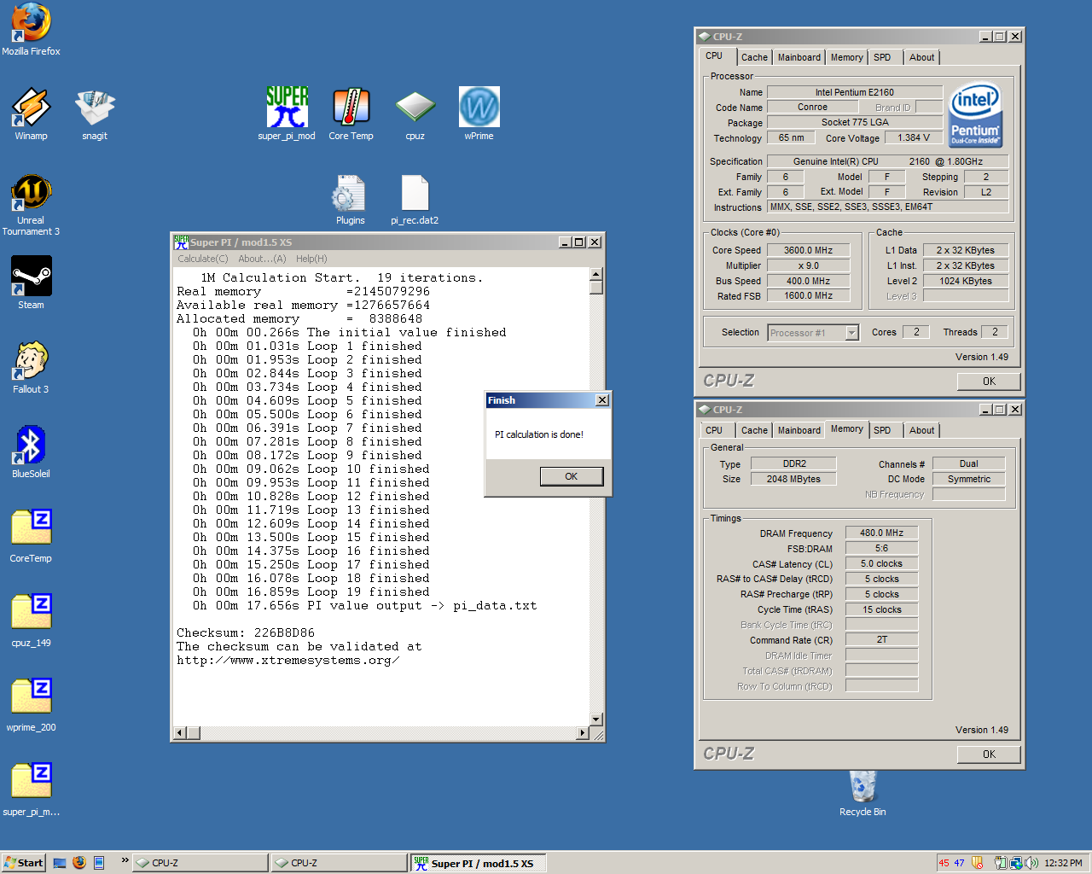Screen dimensions: 1092x874
Task: Click Super PI vertical scrollbar down arrow
Action: [596, 720]
